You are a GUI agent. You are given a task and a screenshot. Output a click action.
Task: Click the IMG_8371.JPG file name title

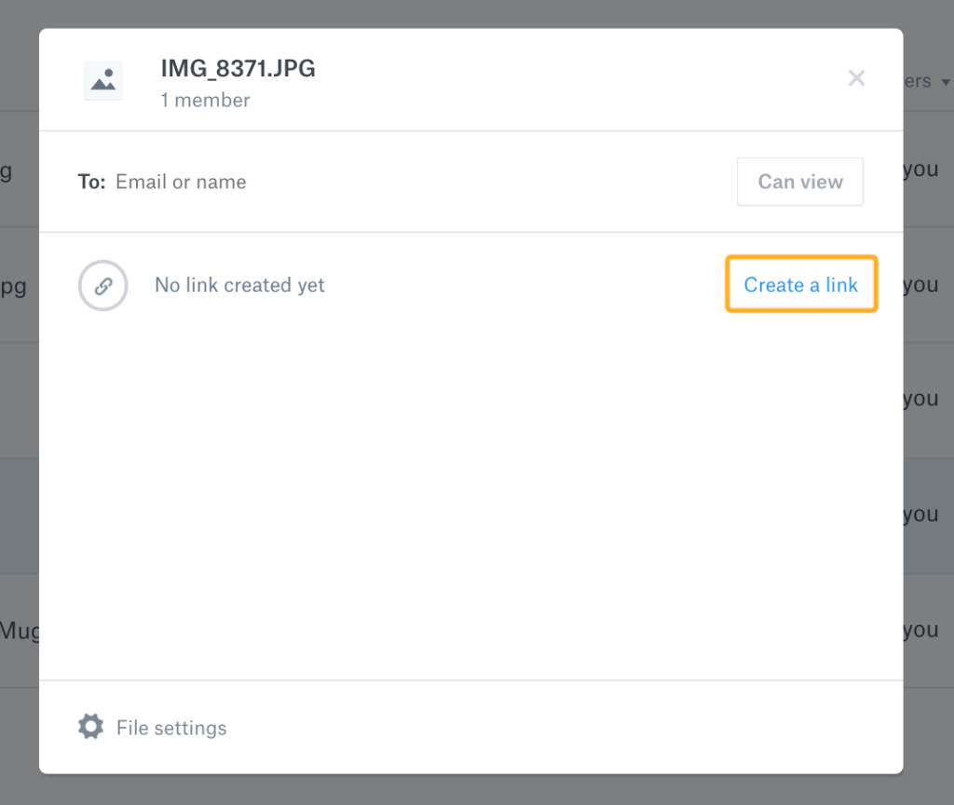coord(238,68)
